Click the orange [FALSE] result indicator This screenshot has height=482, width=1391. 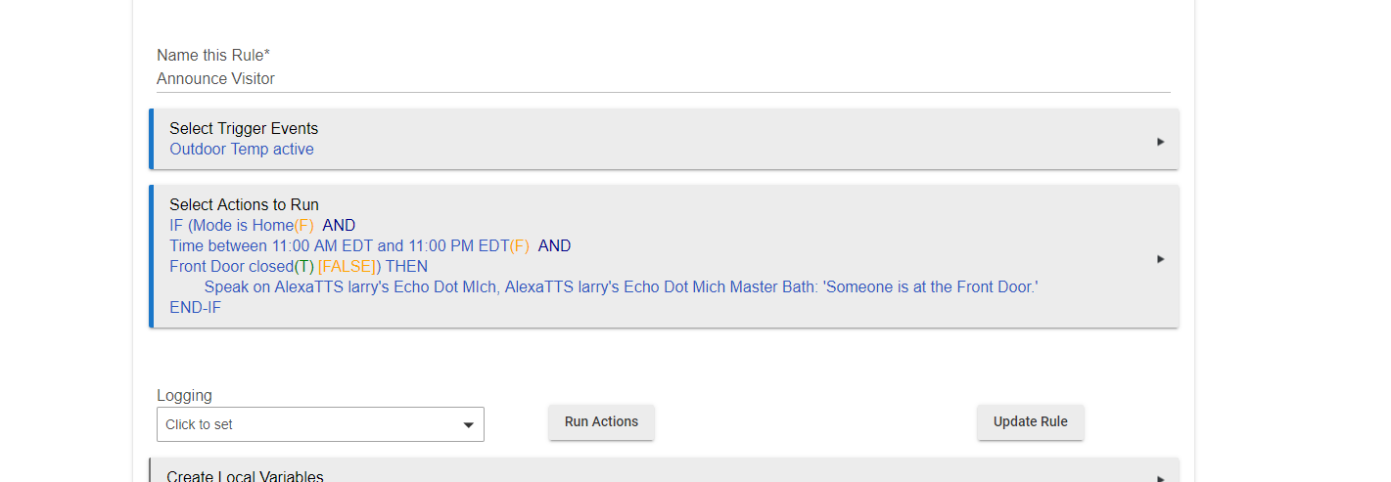click(349, 266)
